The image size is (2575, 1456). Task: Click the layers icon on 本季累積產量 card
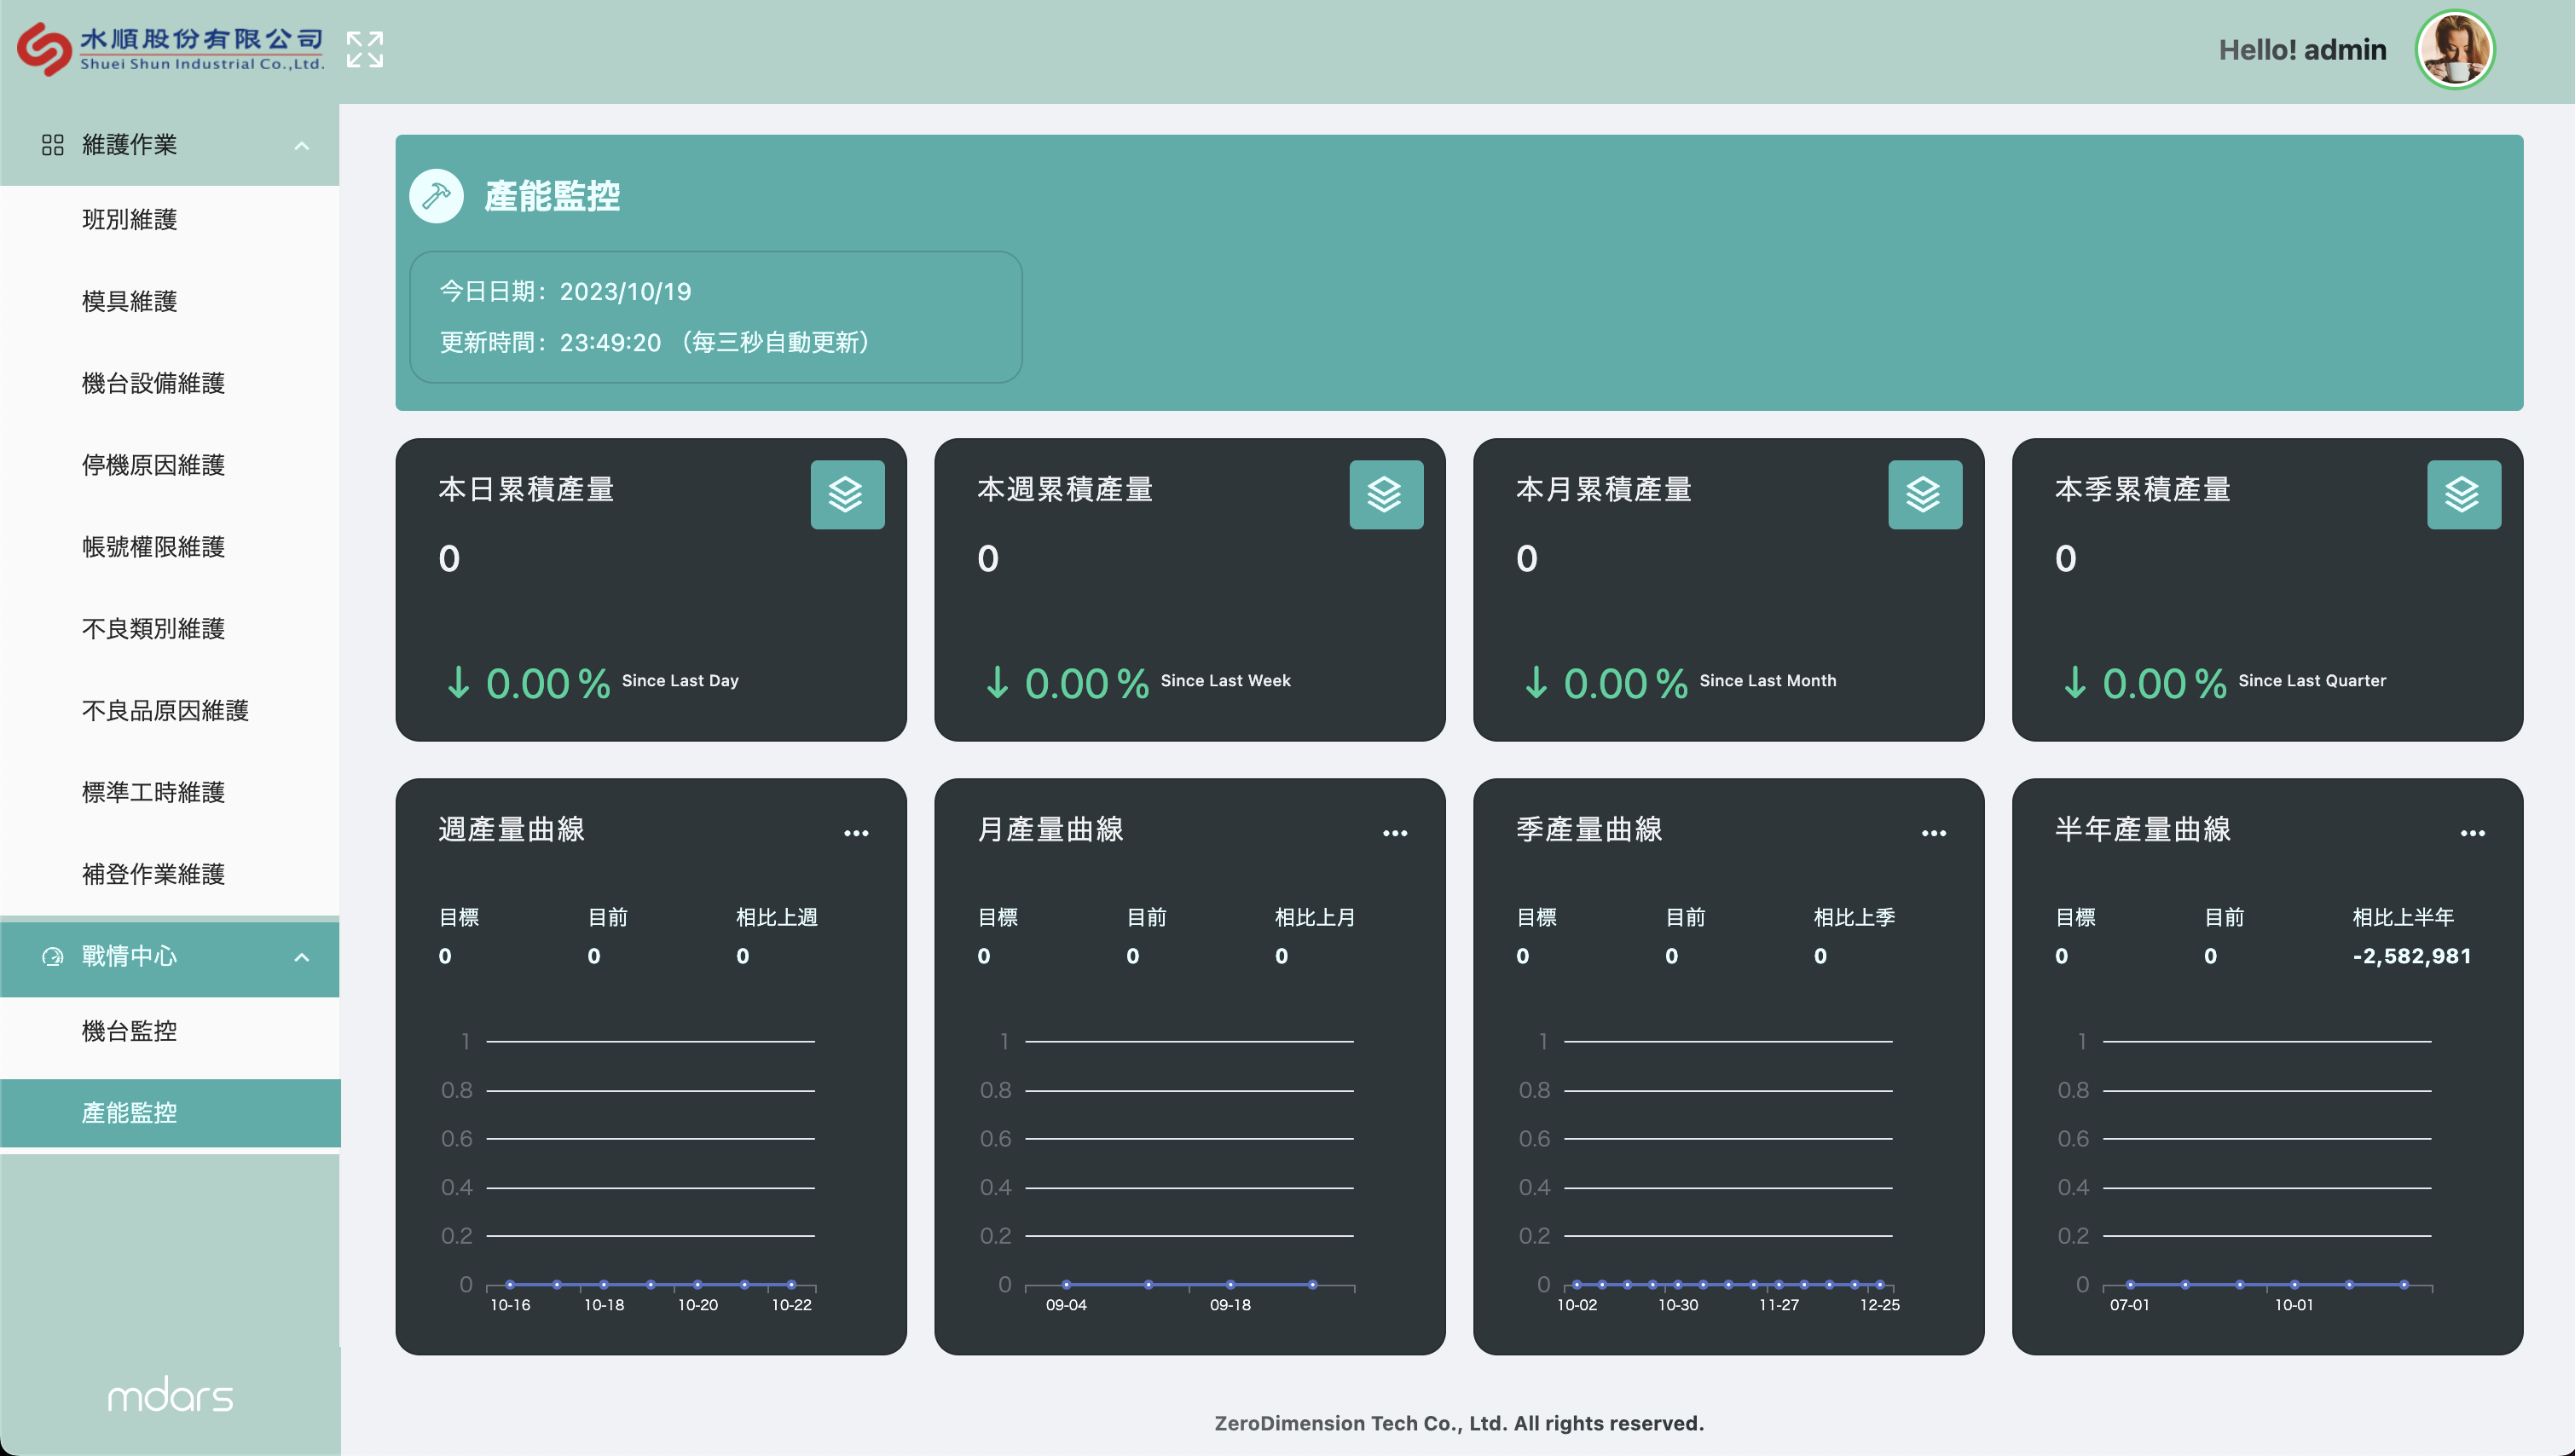[x=2464, y=495]
